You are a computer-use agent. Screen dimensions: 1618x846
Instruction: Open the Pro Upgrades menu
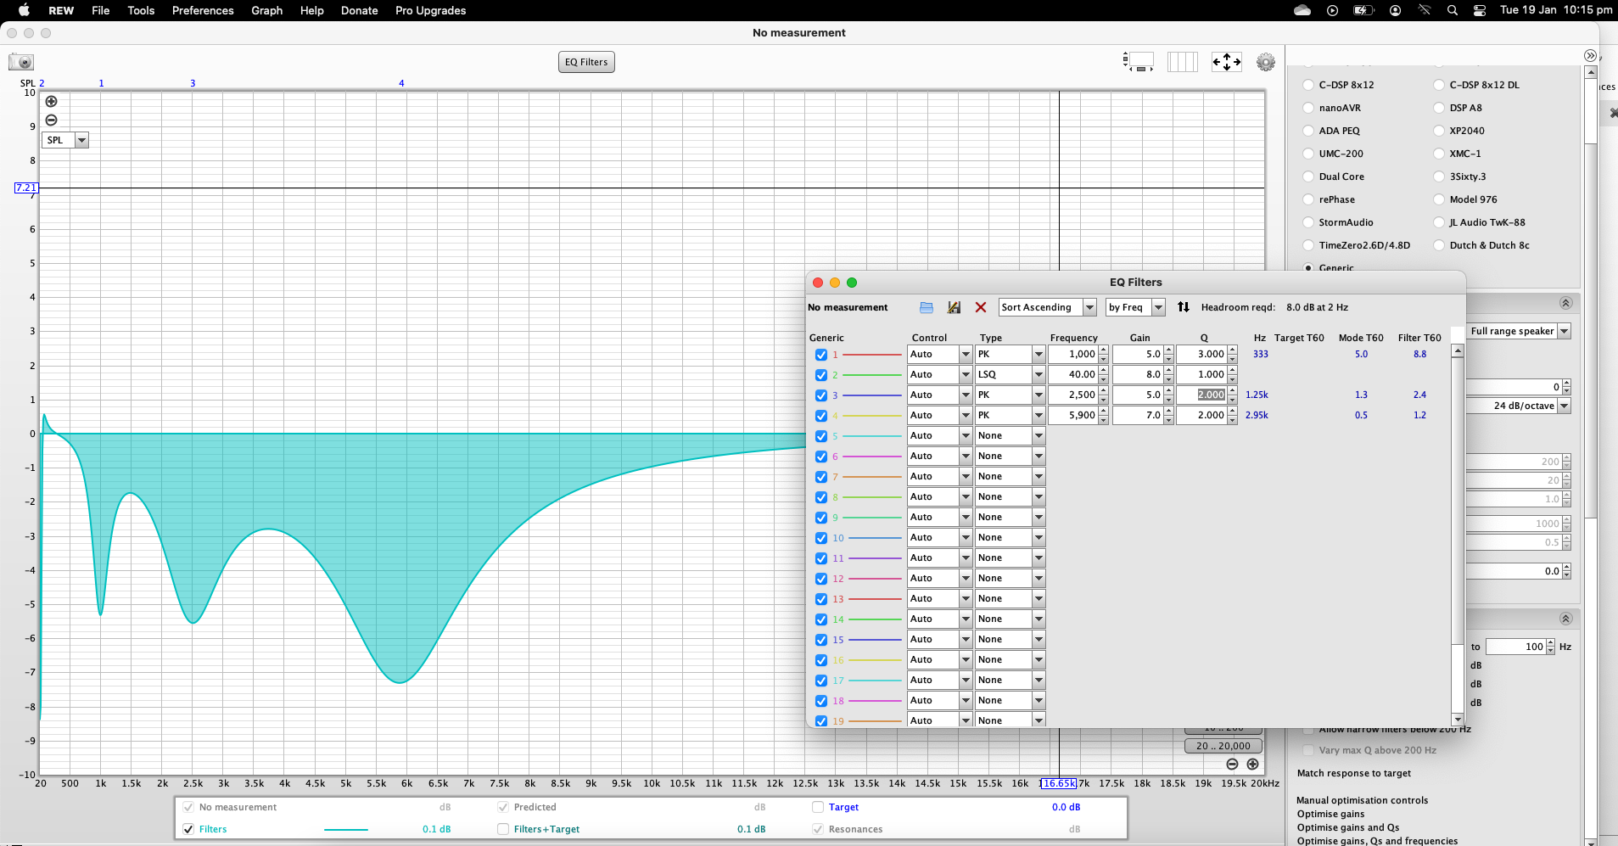[430, 10]
